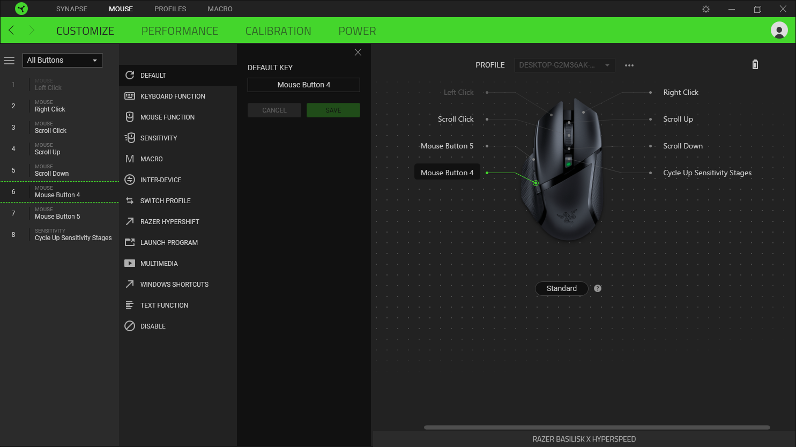Open profile options ellipsis menu
The width and height of the screenshot is (796, 447).
[629, 65]
